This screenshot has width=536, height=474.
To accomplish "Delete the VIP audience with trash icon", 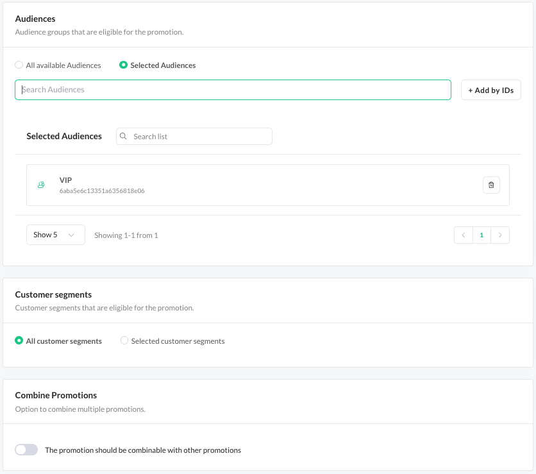I will [491, 185].
